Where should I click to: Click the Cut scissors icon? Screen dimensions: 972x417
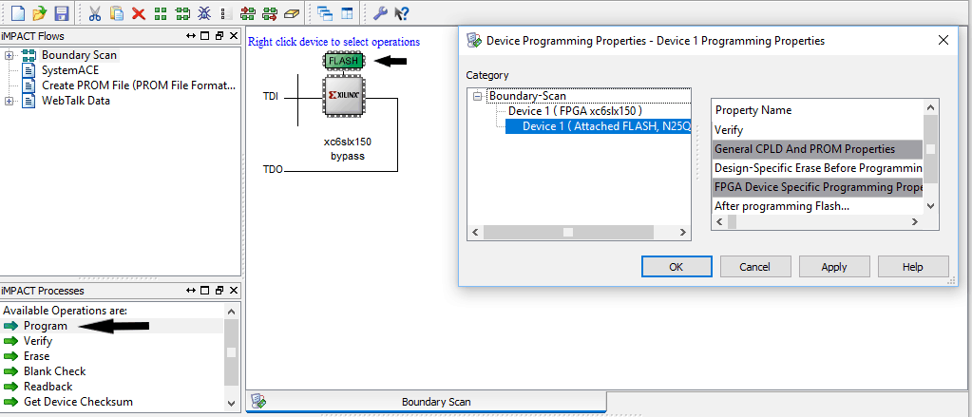[x=95, y=13]
